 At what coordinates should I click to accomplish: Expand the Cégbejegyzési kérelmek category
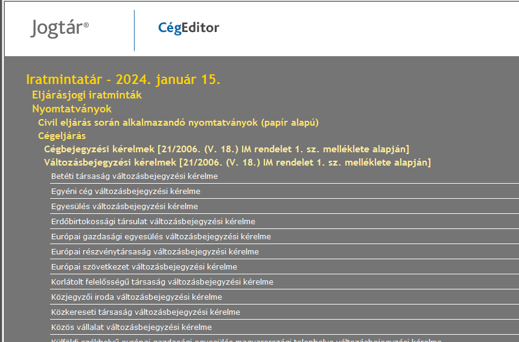tap(226, 149)
